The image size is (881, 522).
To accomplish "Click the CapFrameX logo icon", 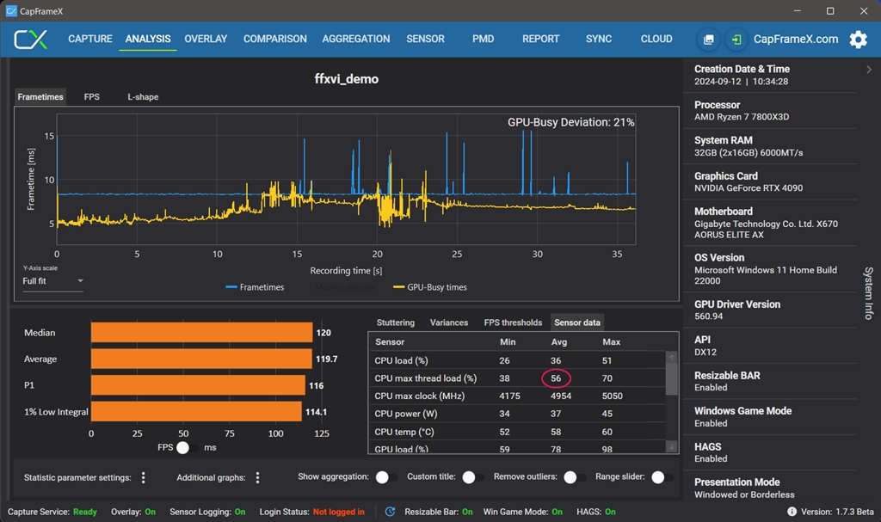I will (31, 40).
